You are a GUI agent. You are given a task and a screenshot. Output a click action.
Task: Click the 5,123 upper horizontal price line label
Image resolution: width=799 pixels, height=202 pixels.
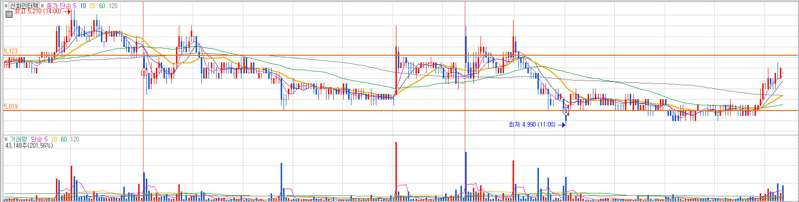pyautogui.click(x=11, y=51)
